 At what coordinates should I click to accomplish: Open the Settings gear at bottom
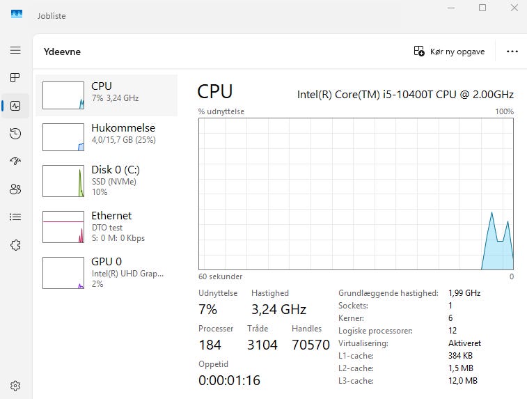[15, 386]
